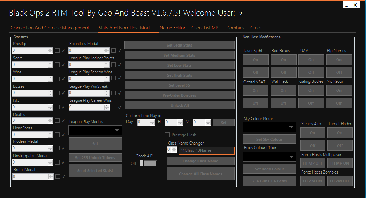The height and width of the screenshot is (198, 366).
Task: Click the Score value spinner arrows
Action: [x=50, y=65]
